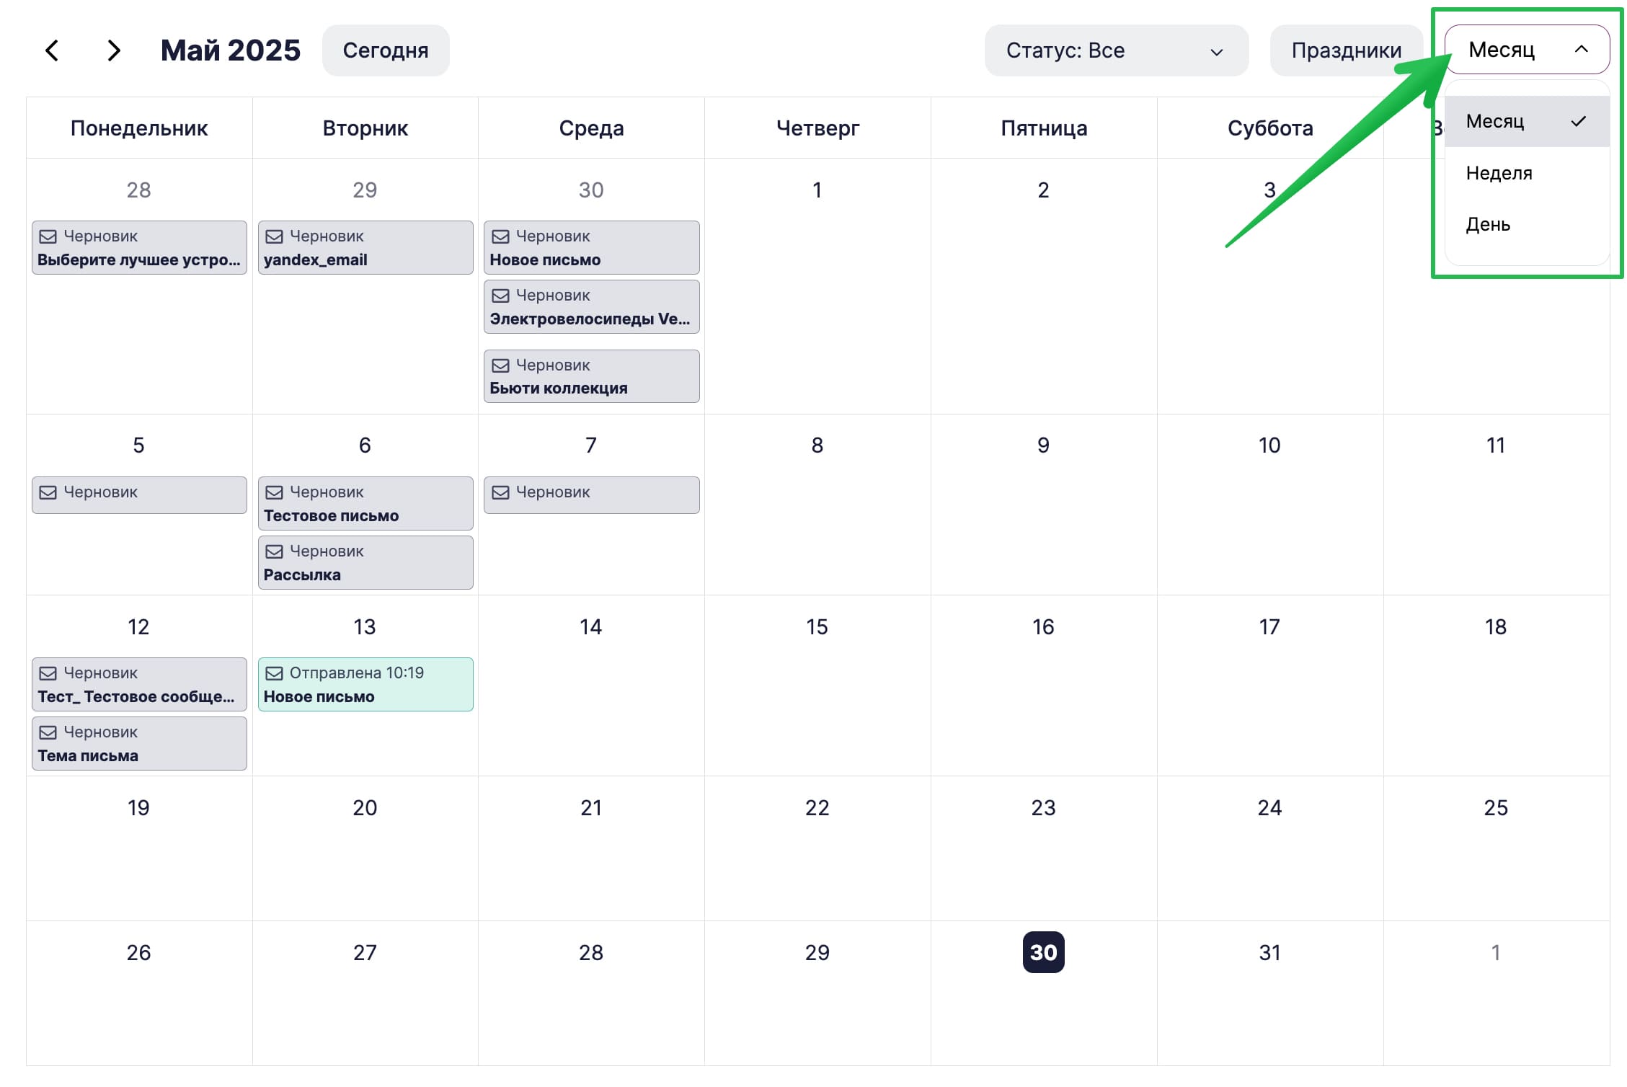The image size is (1627, 1087).
Task: Open the Статус: Все dropdown
Action: tap(1116, 50)
